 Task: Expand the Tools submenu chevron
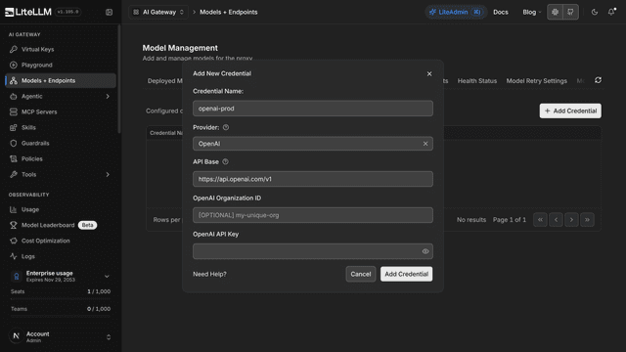pyautogui.click(x=108, y=174)
